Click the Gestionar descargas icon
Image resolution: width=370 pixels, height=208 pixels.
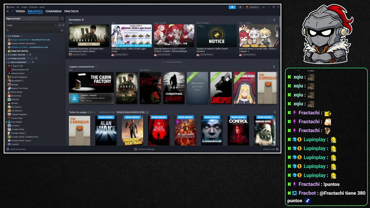pyautogui.click(x=136, y=149)
